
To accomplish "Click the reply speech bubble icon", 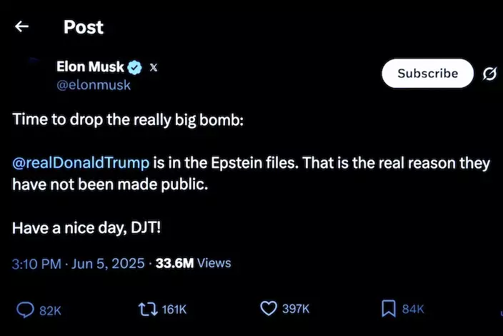I will coord(26,309).
